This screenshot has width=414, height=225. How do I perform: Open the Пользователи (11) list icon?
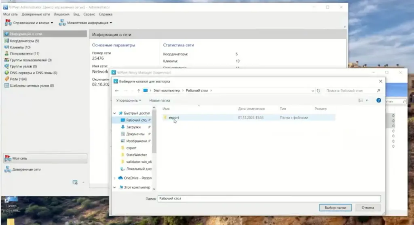(x=6, y=54)
